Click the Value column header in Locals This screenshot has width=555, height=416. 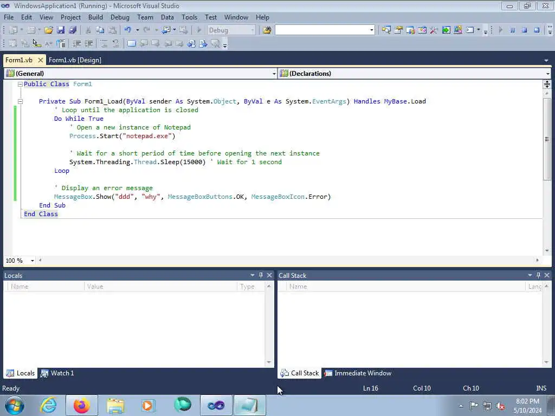[160, 287]
